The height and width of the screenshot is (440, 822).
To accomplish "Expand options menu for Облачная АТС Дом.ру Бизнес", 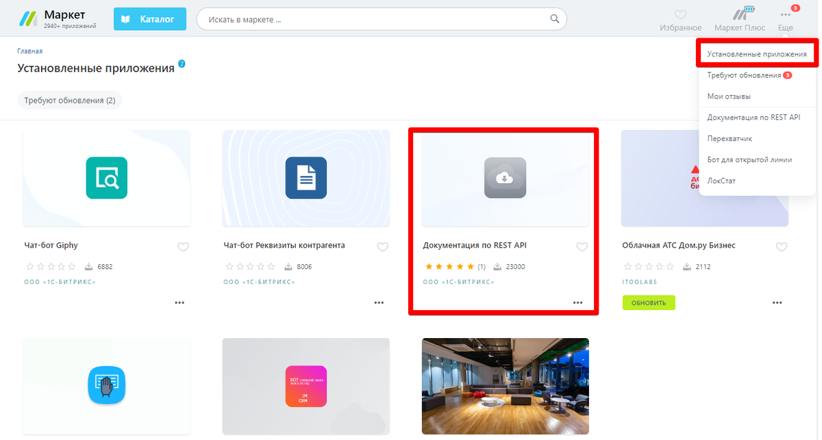I will pos(777,302).
